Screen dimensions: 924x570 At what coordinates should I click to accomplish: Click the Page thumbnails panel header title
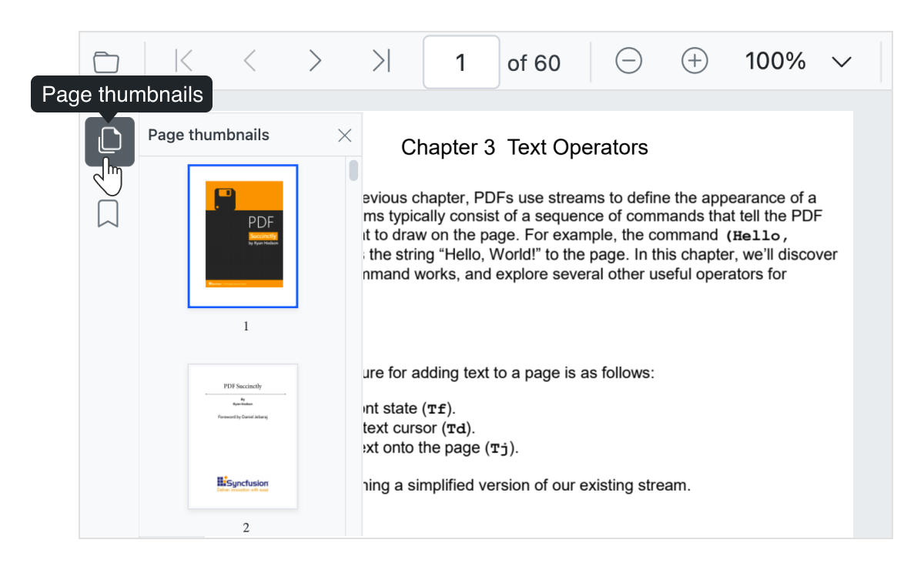pos(209,135)
